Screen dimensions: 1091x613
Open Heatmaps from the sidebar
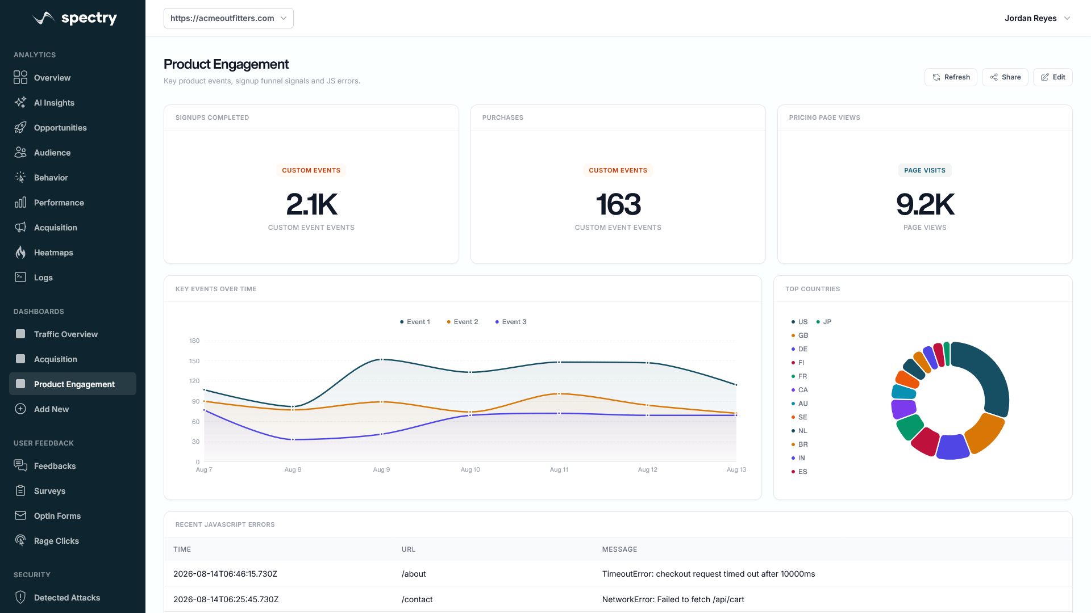click(73, 253)
